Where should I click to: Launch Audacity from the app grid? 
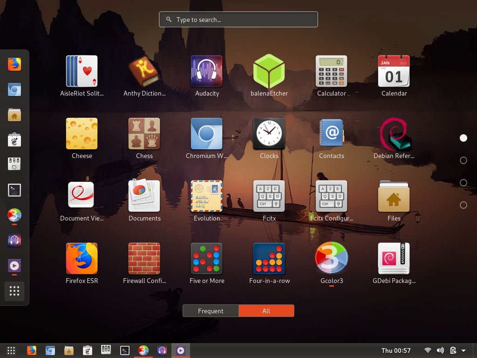pyautogui.click(x=207, y=76)
